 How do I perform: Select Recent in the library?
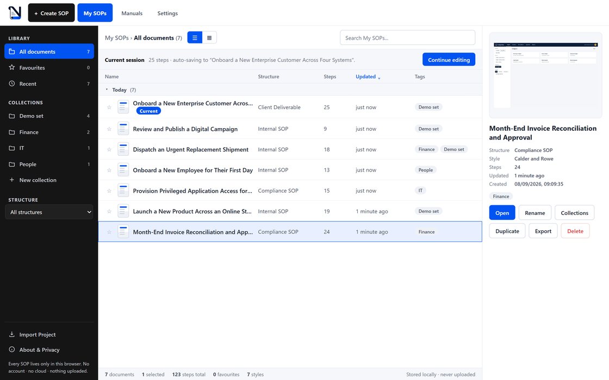[x=49, y=84]
